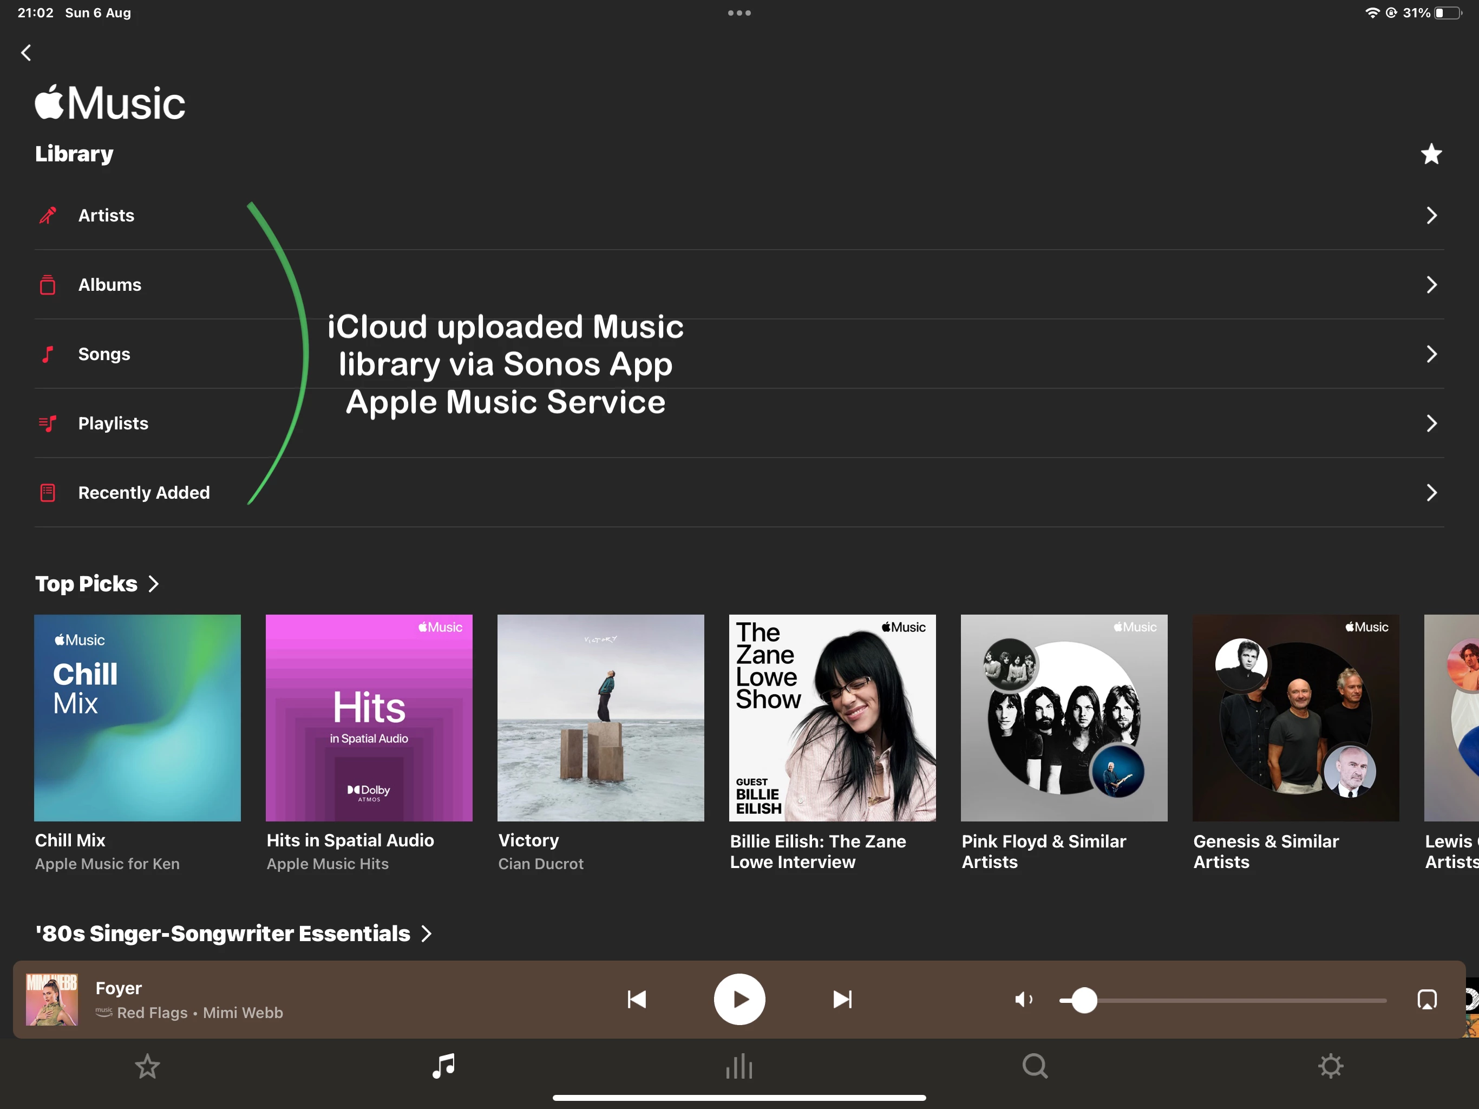This screenshot has width=1479, height=1109.
Task: Expand the Songs row chevron
Action: point(1431,354)
